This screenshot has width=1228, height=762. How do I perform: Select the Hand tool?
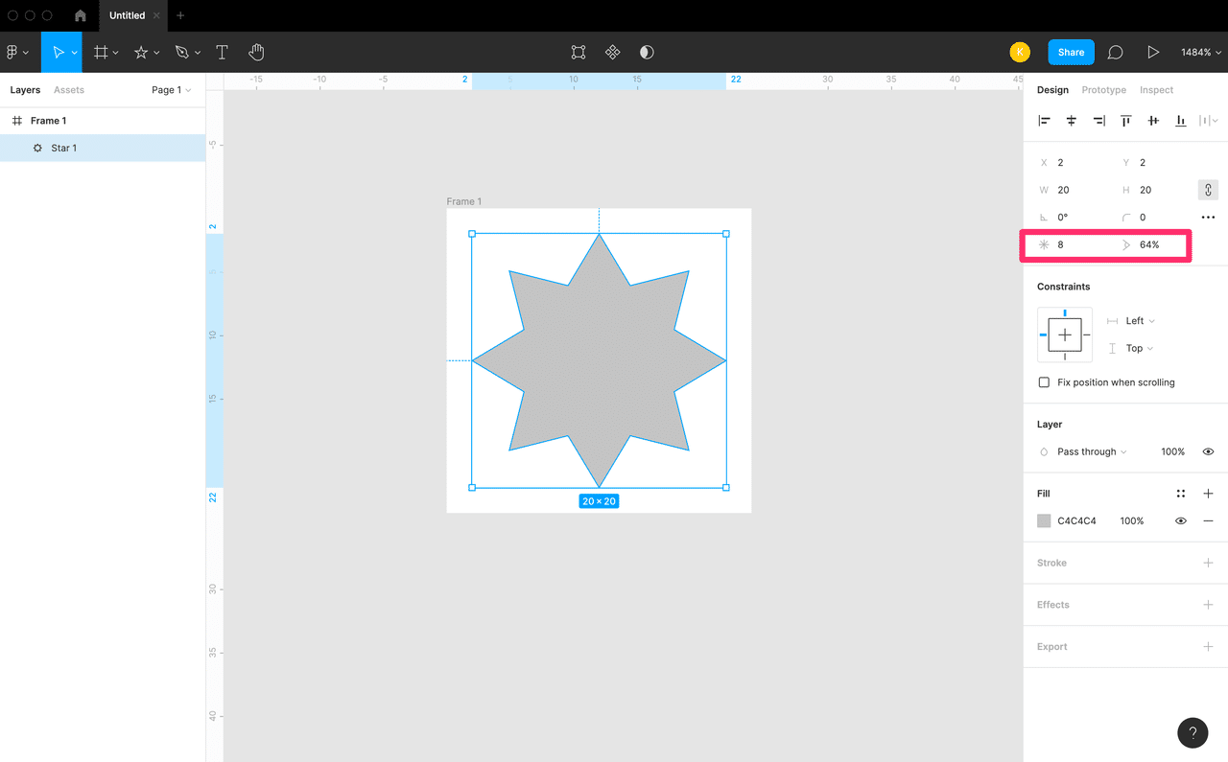pos(256,53)
